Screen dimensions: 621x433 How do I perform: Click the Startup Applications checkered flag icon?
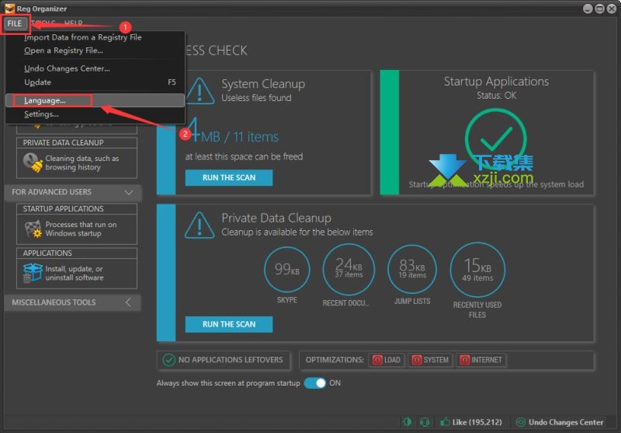(33, 229)
